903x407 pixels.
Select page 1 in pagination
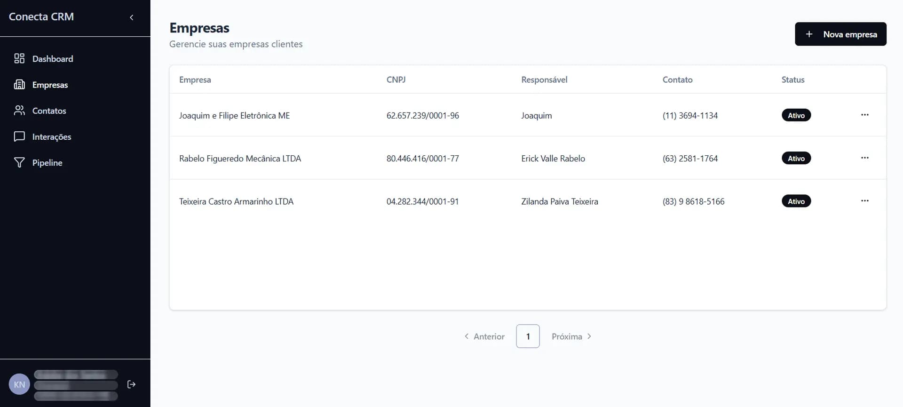pos(528,336)
